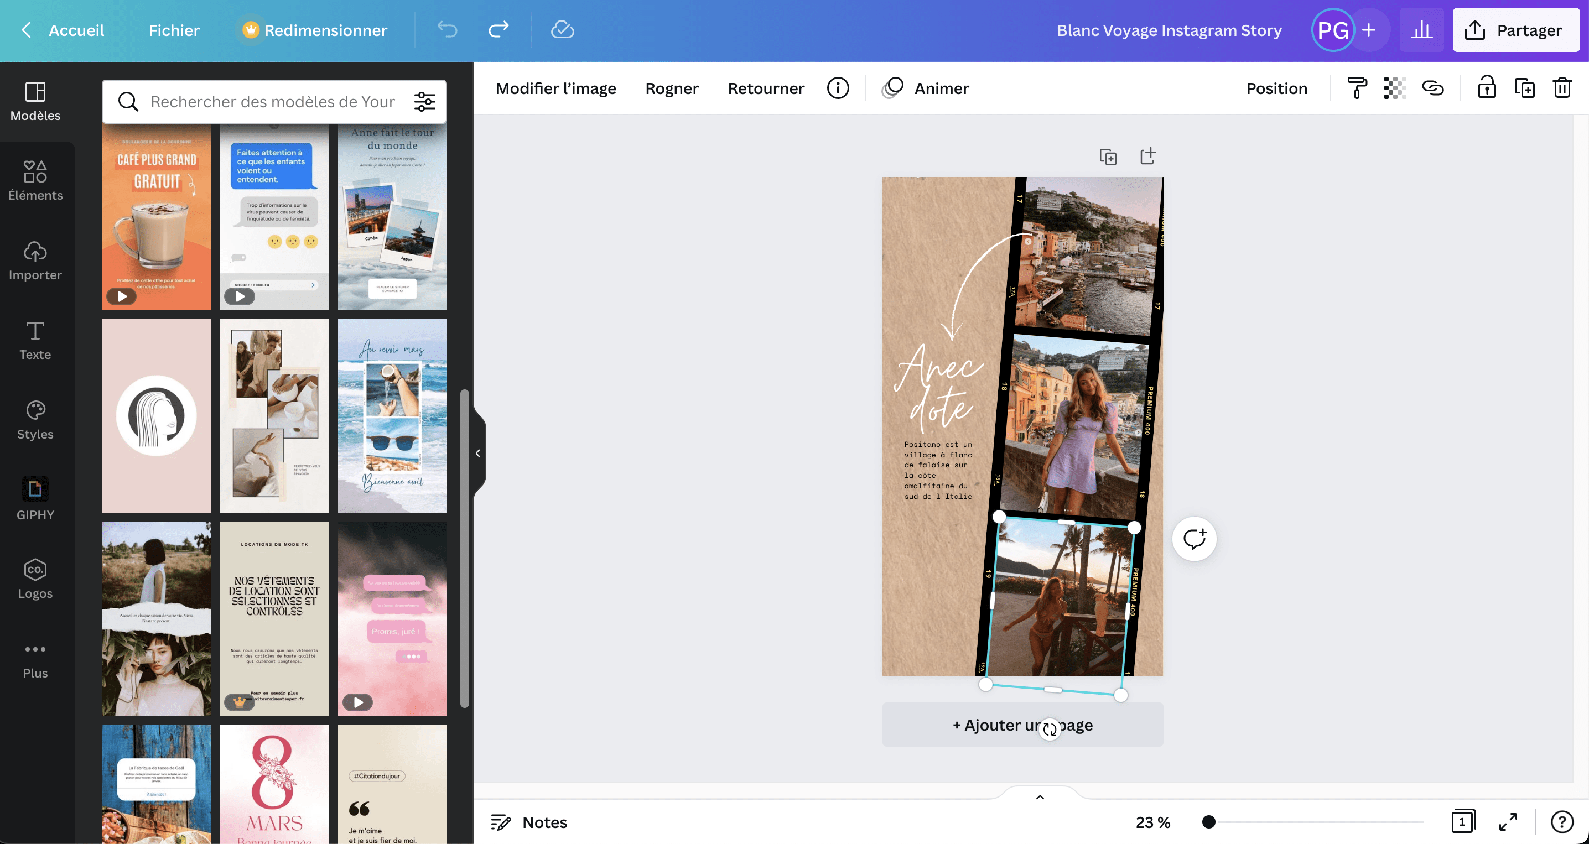Image resolution: width=1589 pixels, height=844 pixels.
Task: Open the GIPHY panel
Action: [x=35, y=498]
